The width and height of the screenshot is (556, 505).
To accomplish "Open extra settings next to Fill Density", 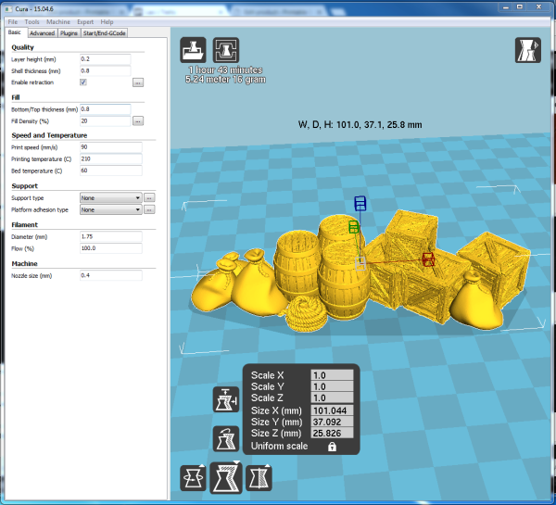I will (138, 121).
